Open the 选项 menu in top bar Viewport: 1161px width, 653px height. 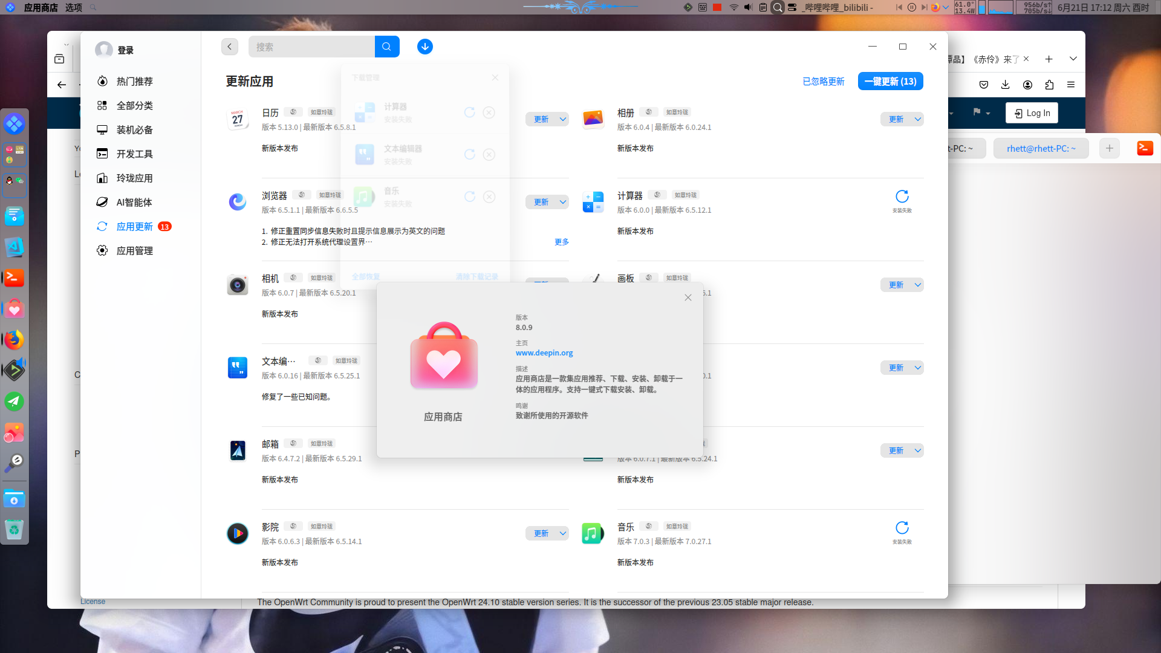click(x=74, y=7)
